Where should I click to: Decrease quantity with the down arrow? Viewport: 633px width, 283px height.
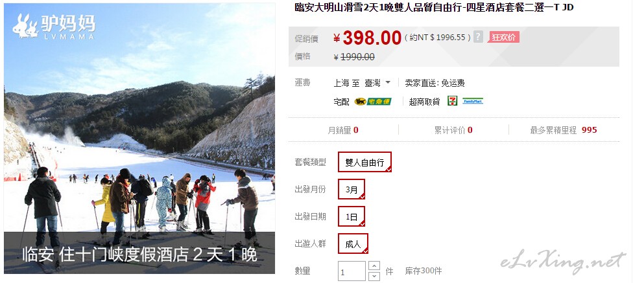(x=375, y=276)
